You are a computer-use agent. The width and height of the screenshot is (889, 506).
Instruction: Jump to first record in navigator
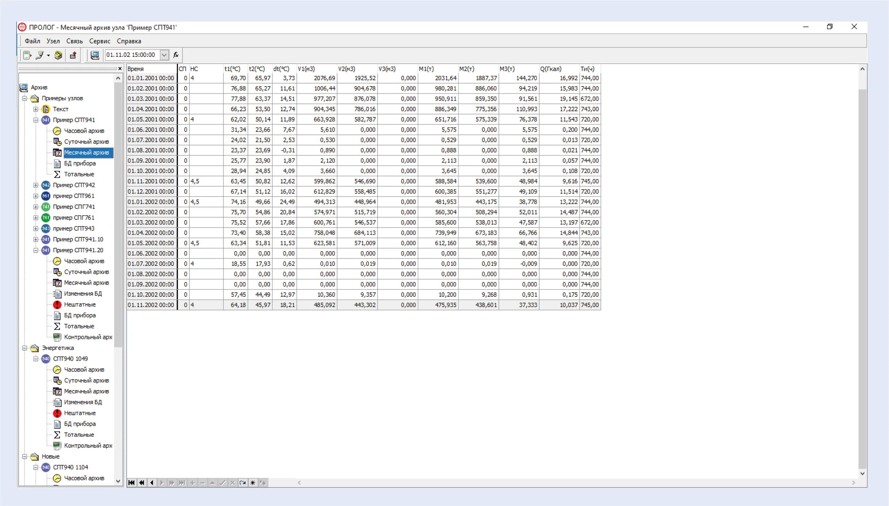pyautogui.click(x=131, y=483)
